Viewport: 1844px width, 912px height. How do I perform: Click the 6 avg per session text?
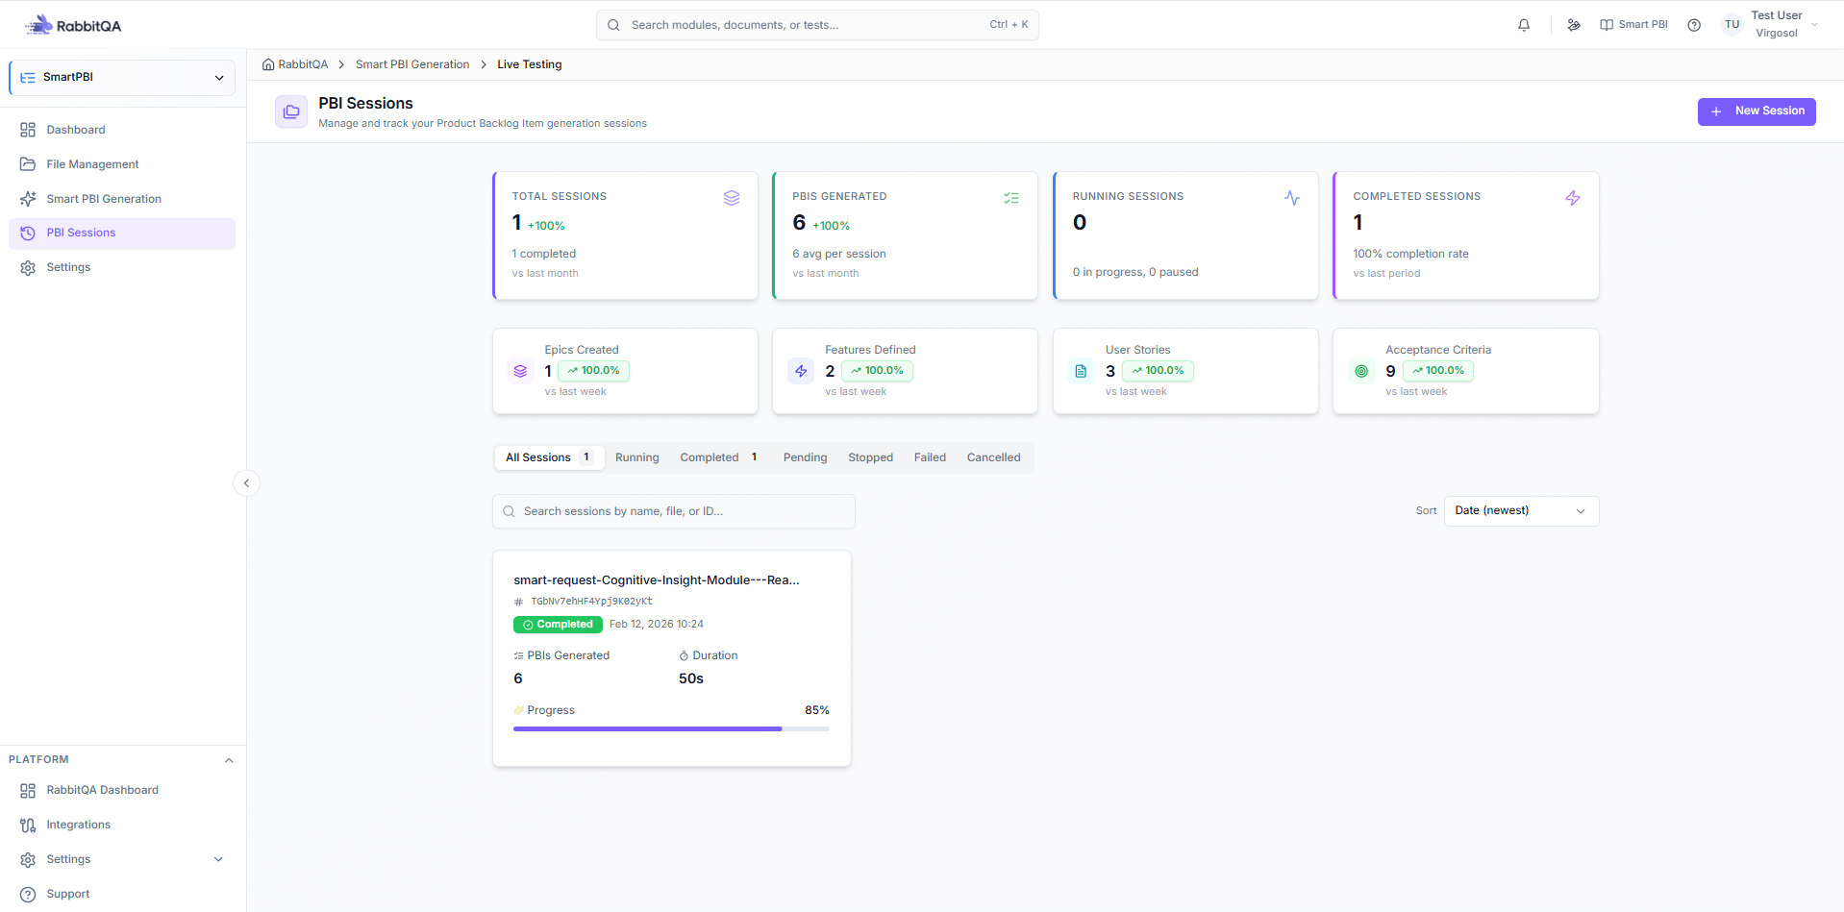point(839,254)
